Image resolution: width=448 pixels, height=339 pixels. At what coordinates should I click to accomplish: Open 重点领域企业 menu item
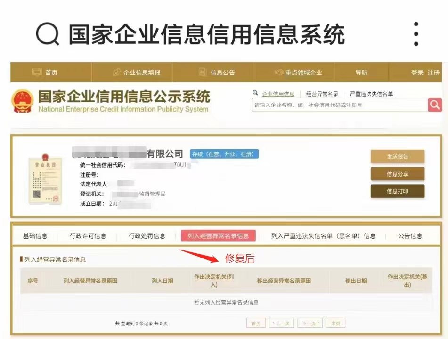[x=303, y=73]
